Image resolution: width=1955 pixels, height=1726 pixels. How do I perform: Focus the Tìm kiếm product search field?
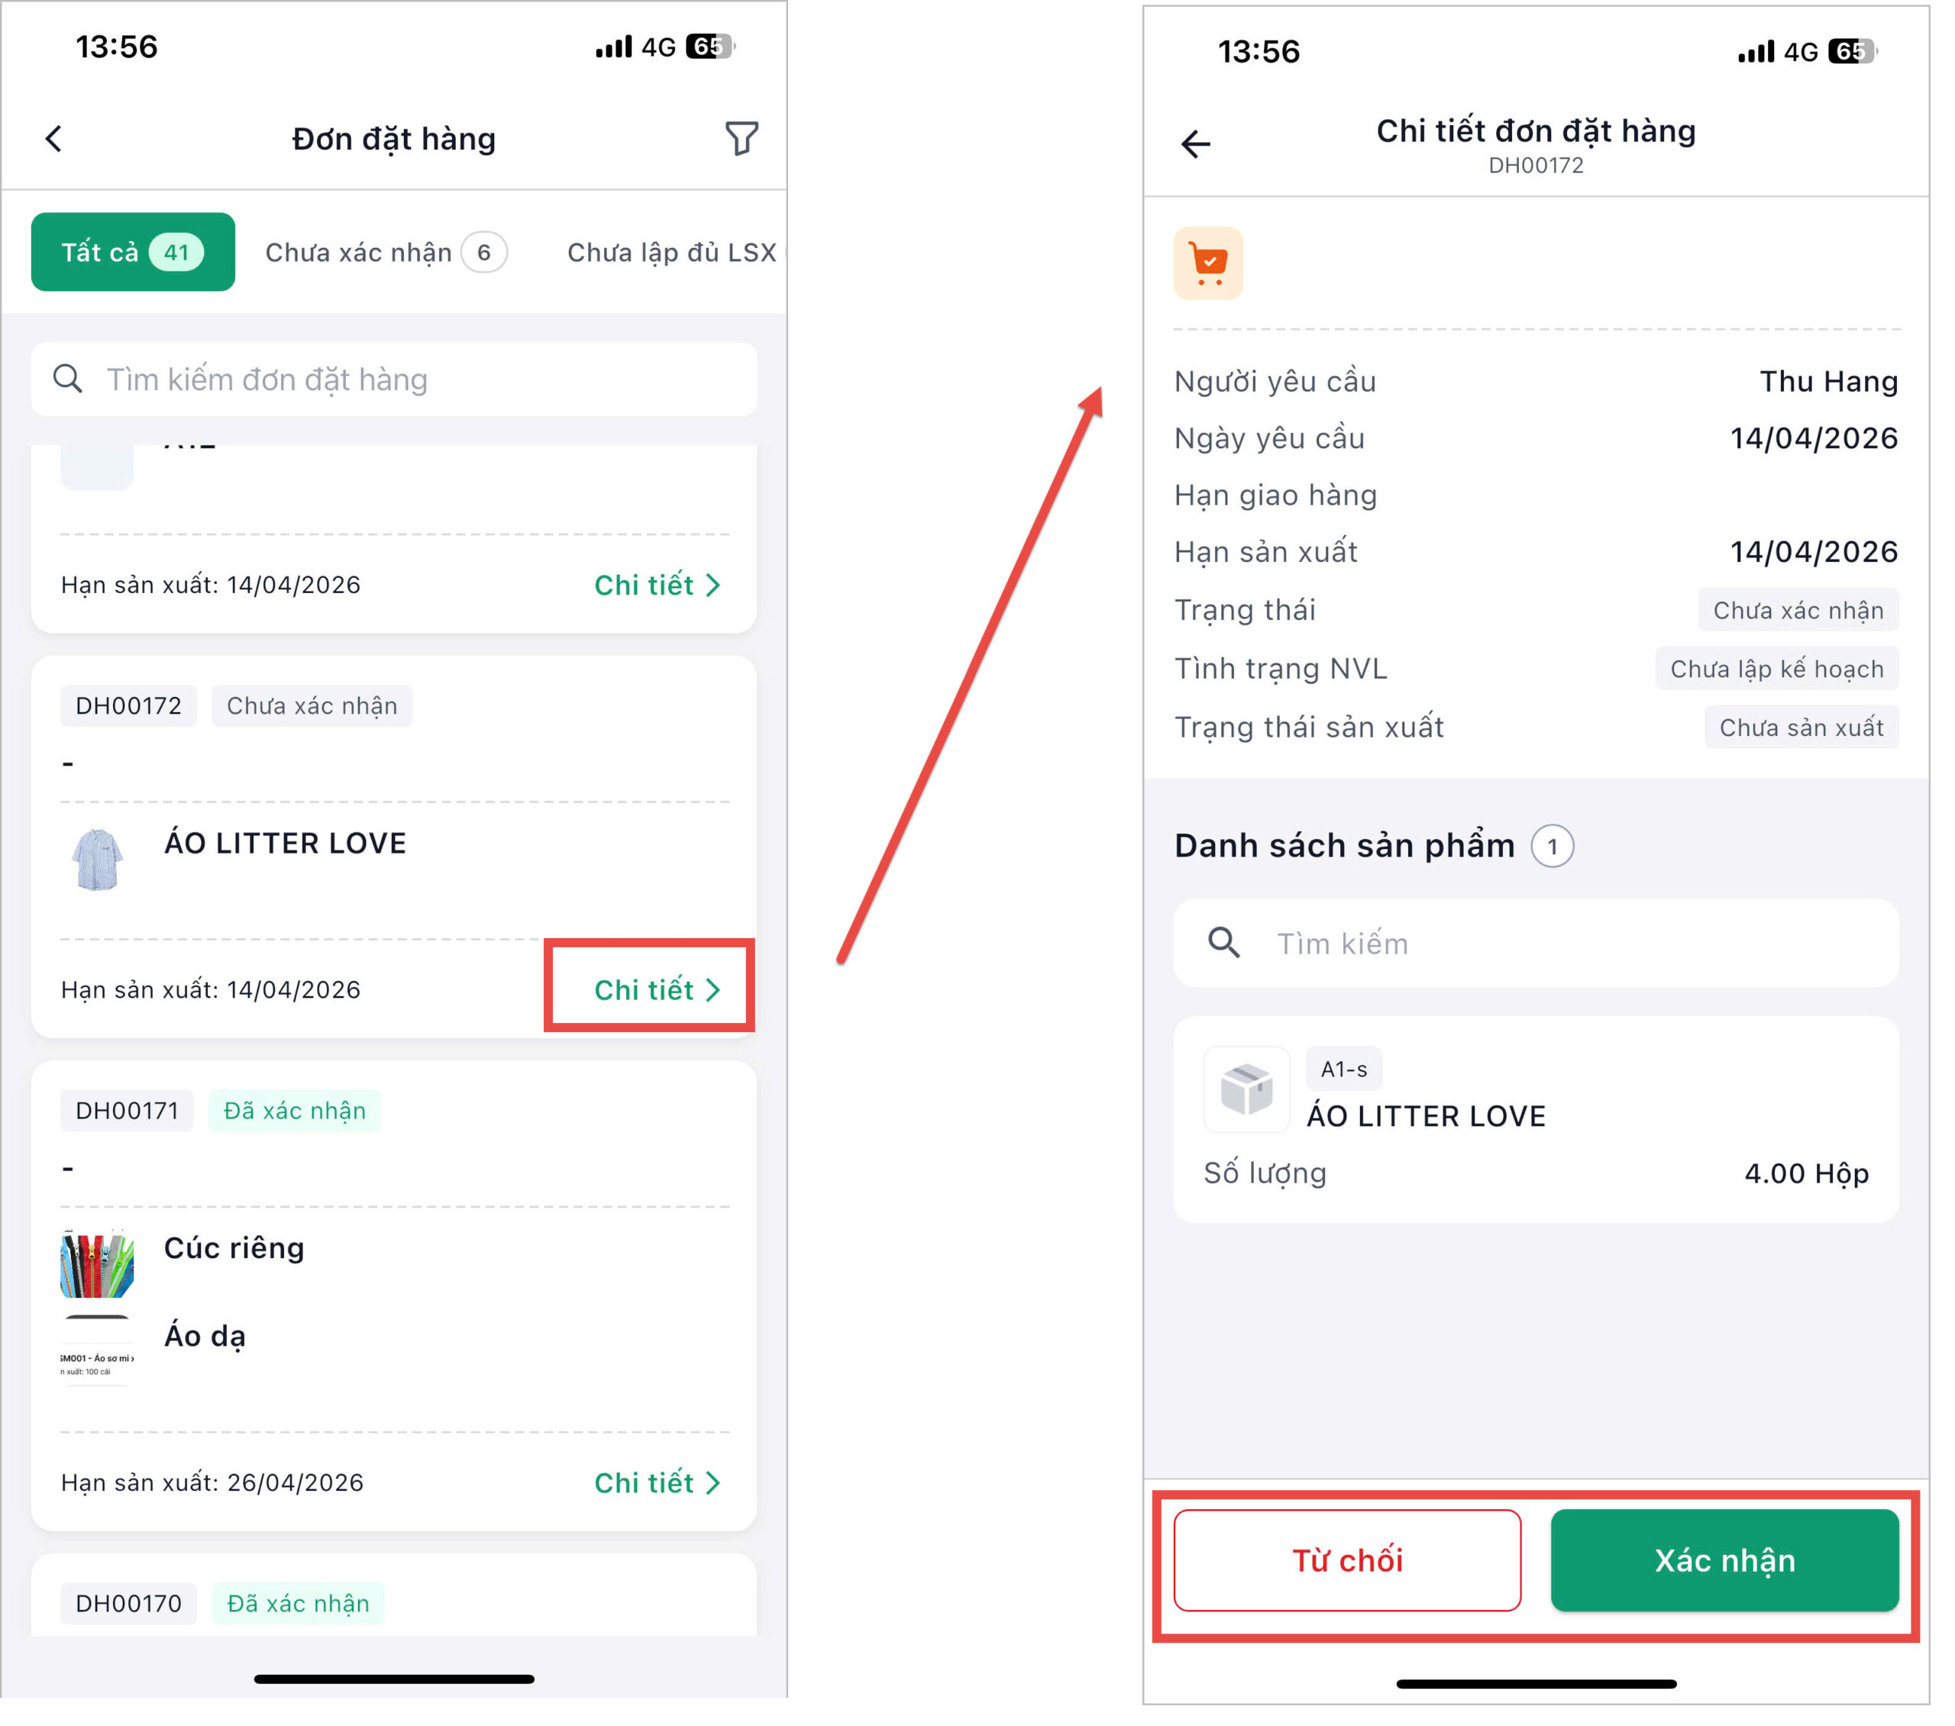click(1569, 943)
